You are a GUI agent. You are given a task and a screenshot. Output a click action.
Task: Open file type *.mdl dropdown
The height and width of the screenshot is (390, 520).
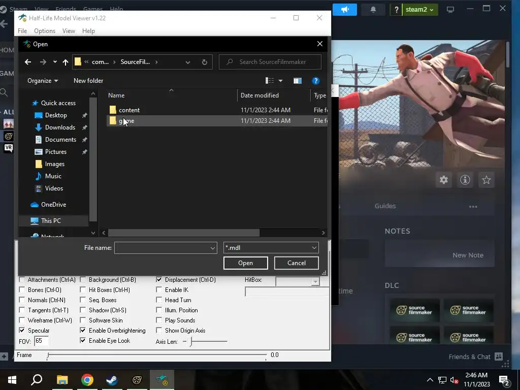(271, 248)
